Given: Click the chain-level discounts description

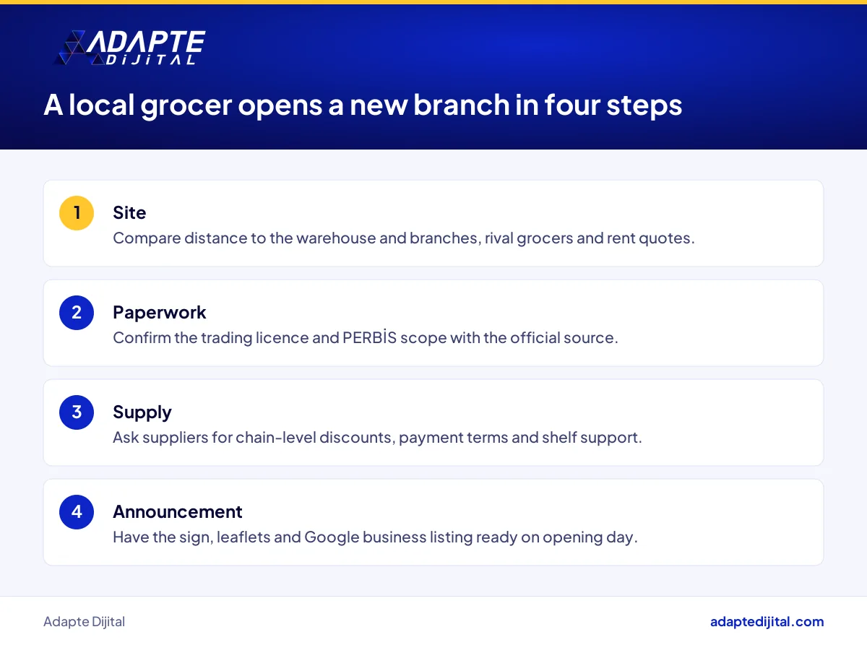Looking at the screenshot, I should click(377, 438).
